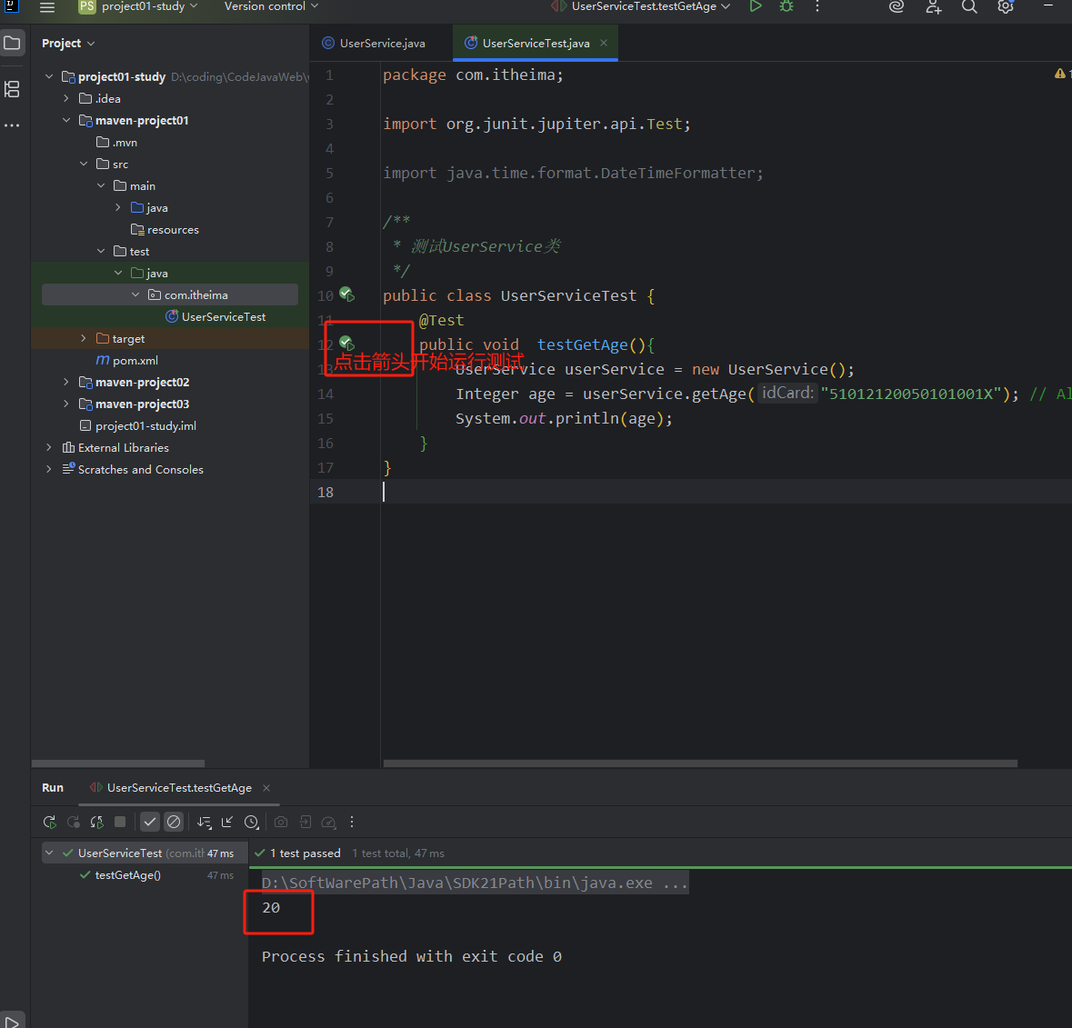Collapse the maven-project01 module
This screenshot has width=1072, height=1028.
tap(66, 120)
